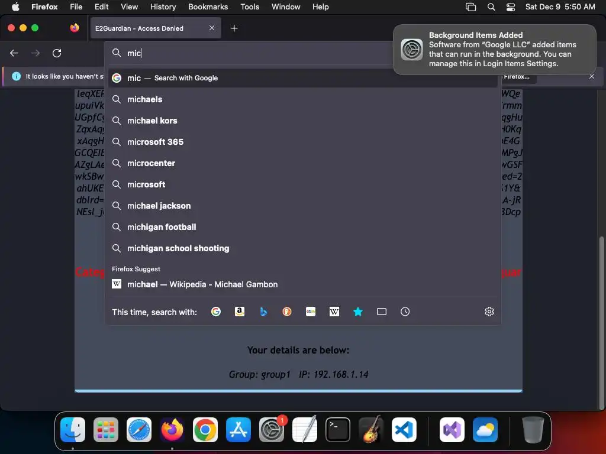The width and height of the screenshot is (606, 454).
Task: Open the History menu
Action: (x=163, y=7)
